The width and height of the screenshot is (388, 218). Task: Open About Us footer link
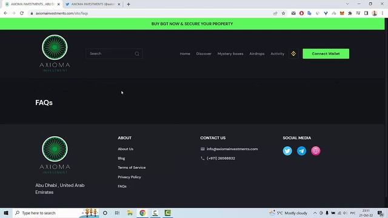tap(125, 149)
